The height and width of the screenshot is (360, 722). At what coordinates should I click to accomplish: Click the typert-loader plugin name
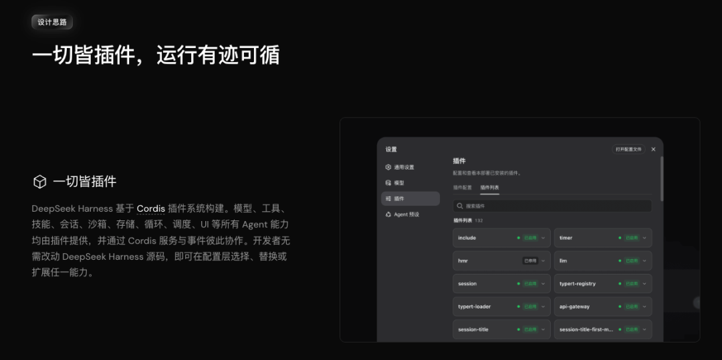click(474, 307)
